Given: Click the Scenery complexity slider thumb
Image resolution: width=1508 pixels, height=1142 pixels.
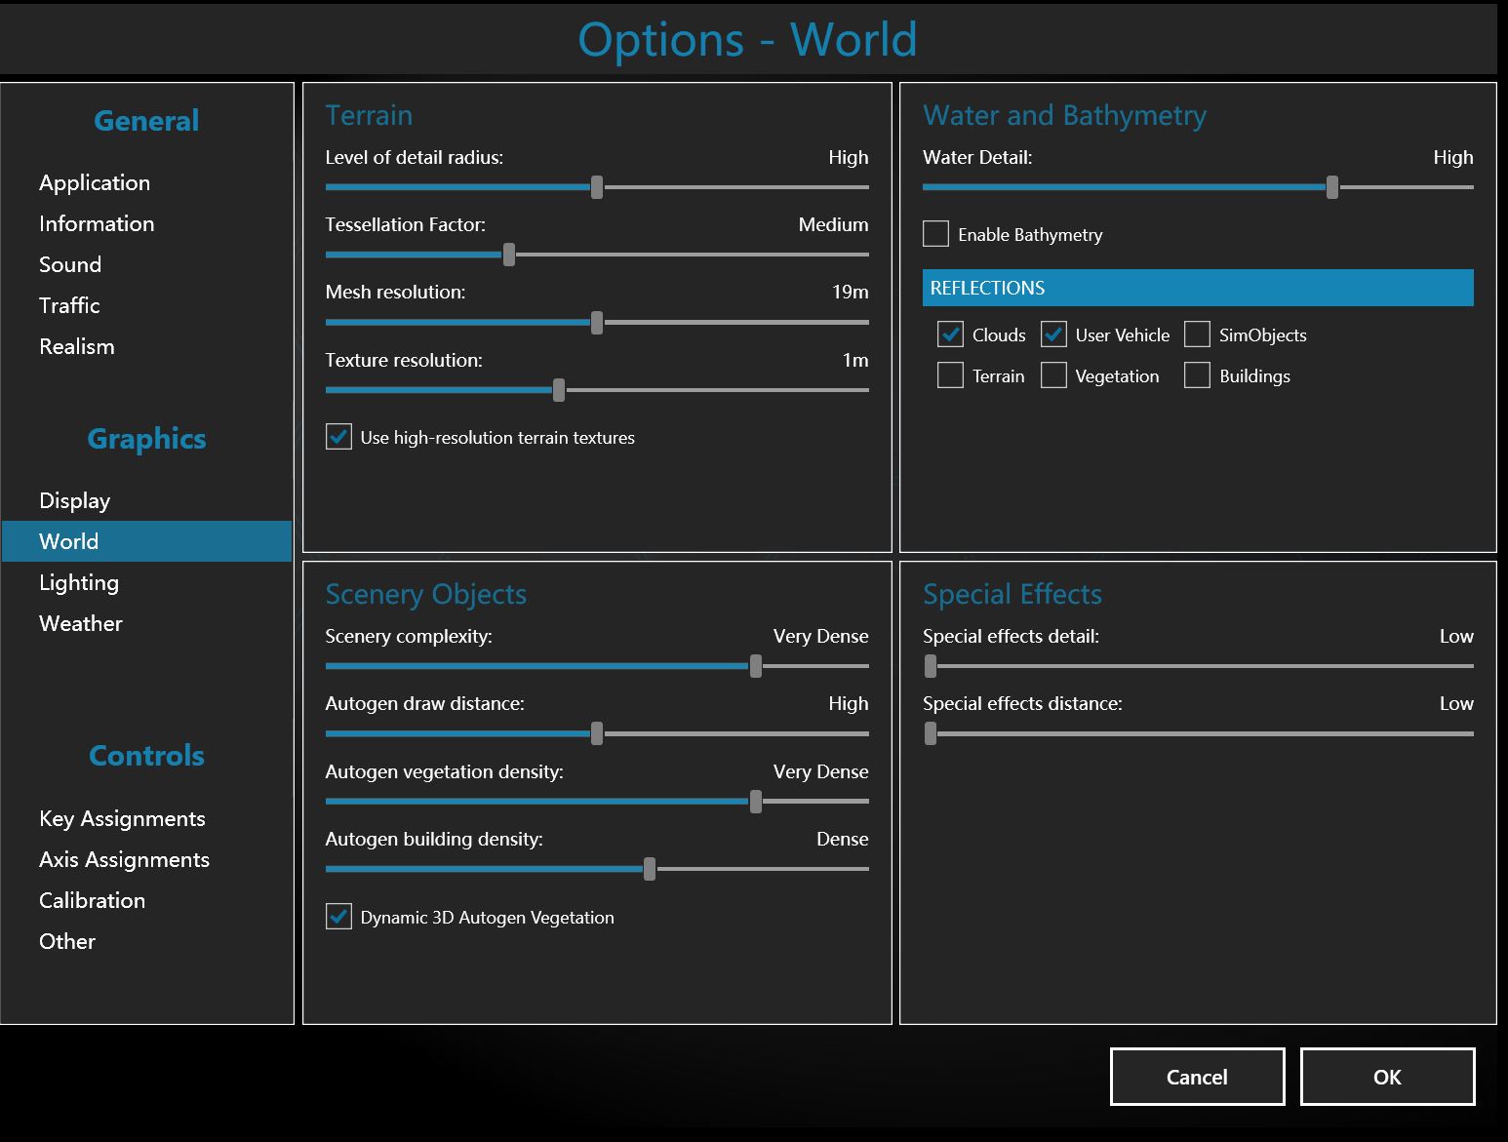Looking at the screenshot, I should click(x=756, y=666).
